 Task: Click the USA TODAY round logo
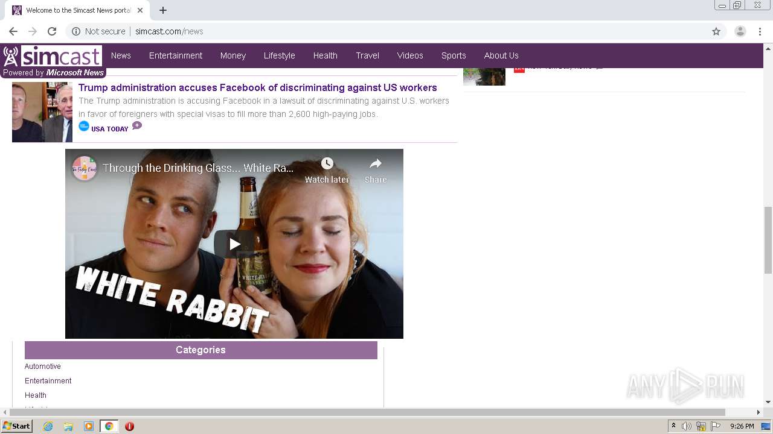point(84,126)
